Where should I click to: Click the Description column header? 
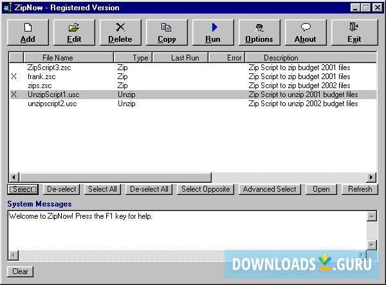click(x=311, y=58)
